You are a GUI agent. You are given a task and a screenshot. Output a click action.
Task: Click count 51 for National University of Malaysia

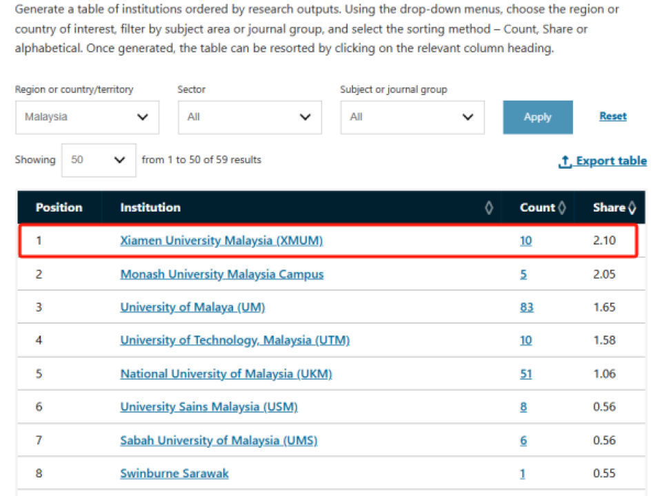[x=525, y=373]
